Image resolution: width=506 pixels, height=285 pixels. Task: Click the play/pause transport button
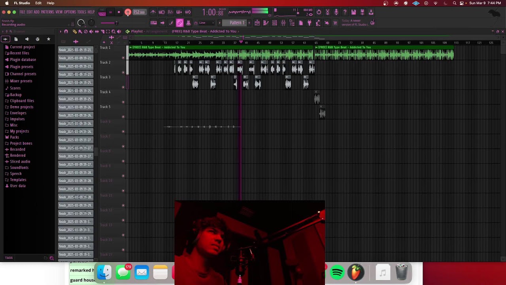(x=110, y=12)
